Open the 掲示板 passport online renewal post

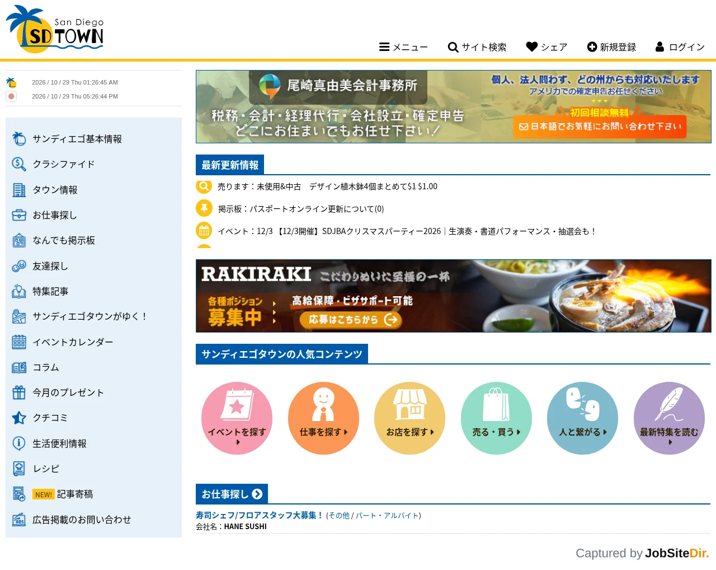point(301,209)
